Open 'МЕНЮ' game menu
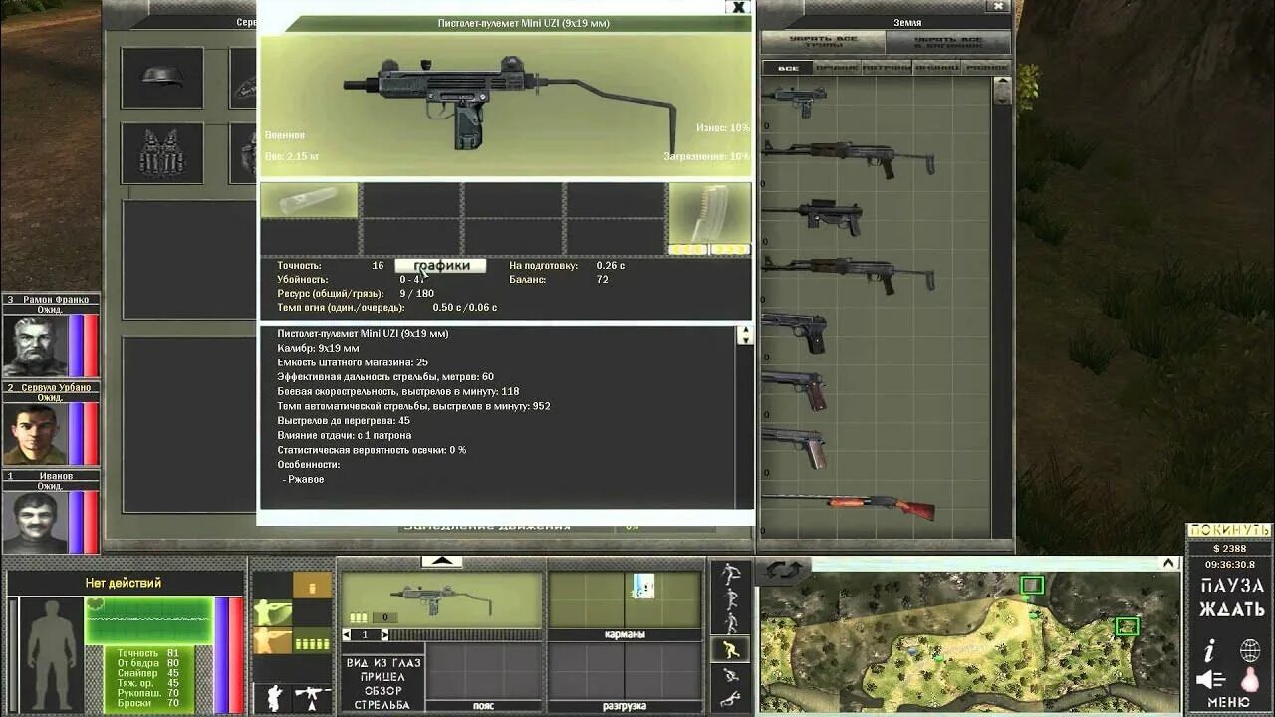This screenshot has width=1275, height=717. 1230,702
